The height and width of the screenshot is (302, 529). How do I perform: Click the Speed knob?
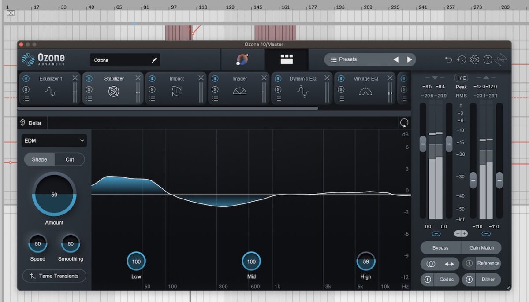click(37, 243)
